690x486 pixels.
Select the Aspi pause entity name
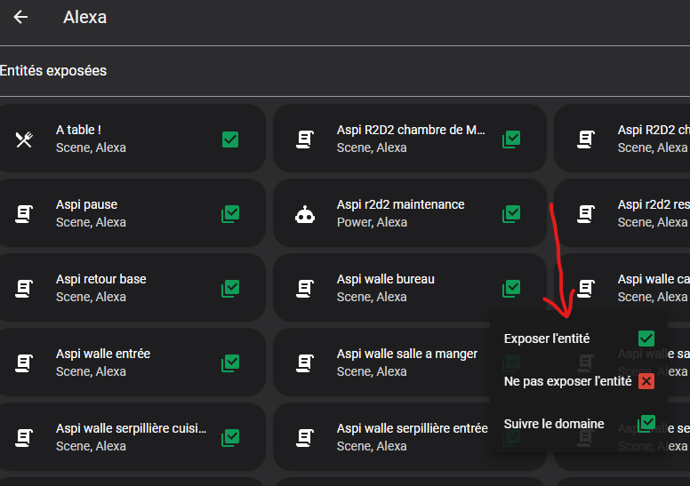tap(86, 205)
